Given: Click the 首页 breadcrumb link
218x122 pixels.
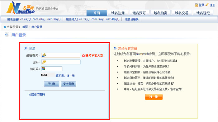Looking at the screenshot, I should pyautogui.click(x=25, y=27).
